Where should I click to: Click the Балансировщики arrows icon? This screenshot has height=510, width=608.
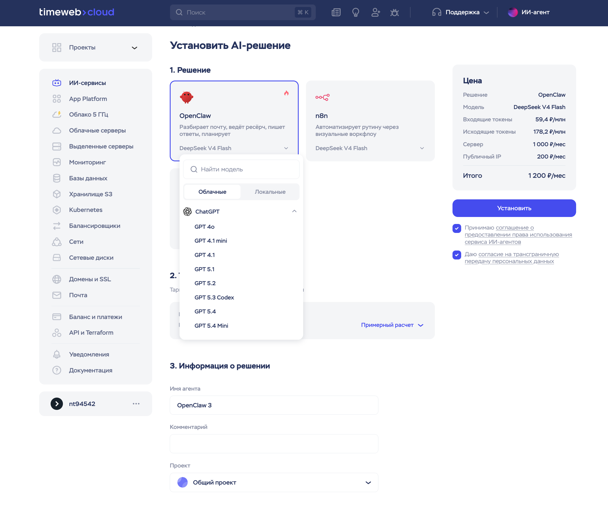57,226
